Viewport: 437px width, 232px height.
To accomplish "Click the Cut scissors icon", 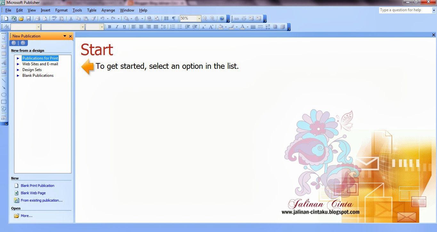I will pos(71,19).
